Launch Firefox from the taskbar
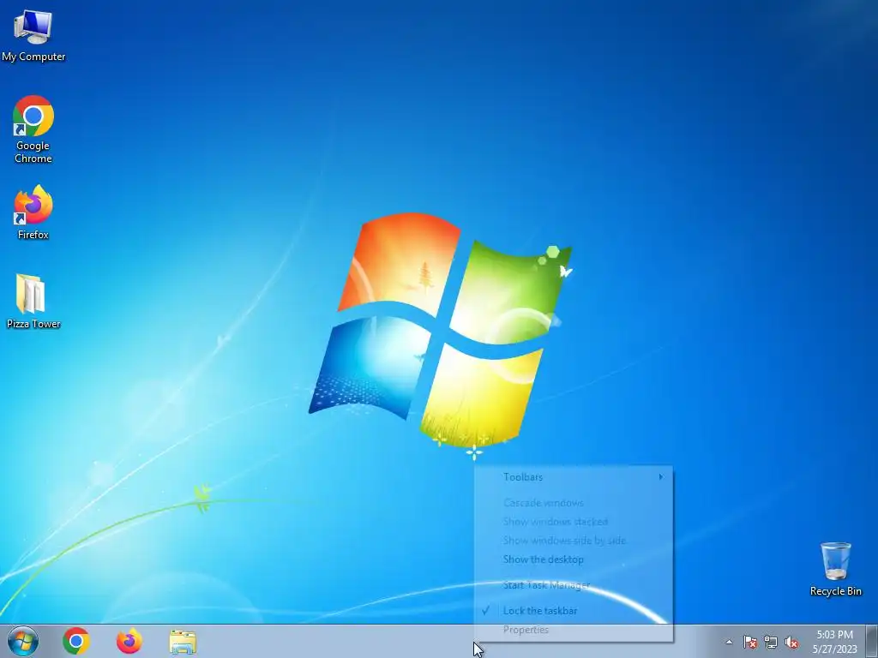 click(x=129, y=641)
